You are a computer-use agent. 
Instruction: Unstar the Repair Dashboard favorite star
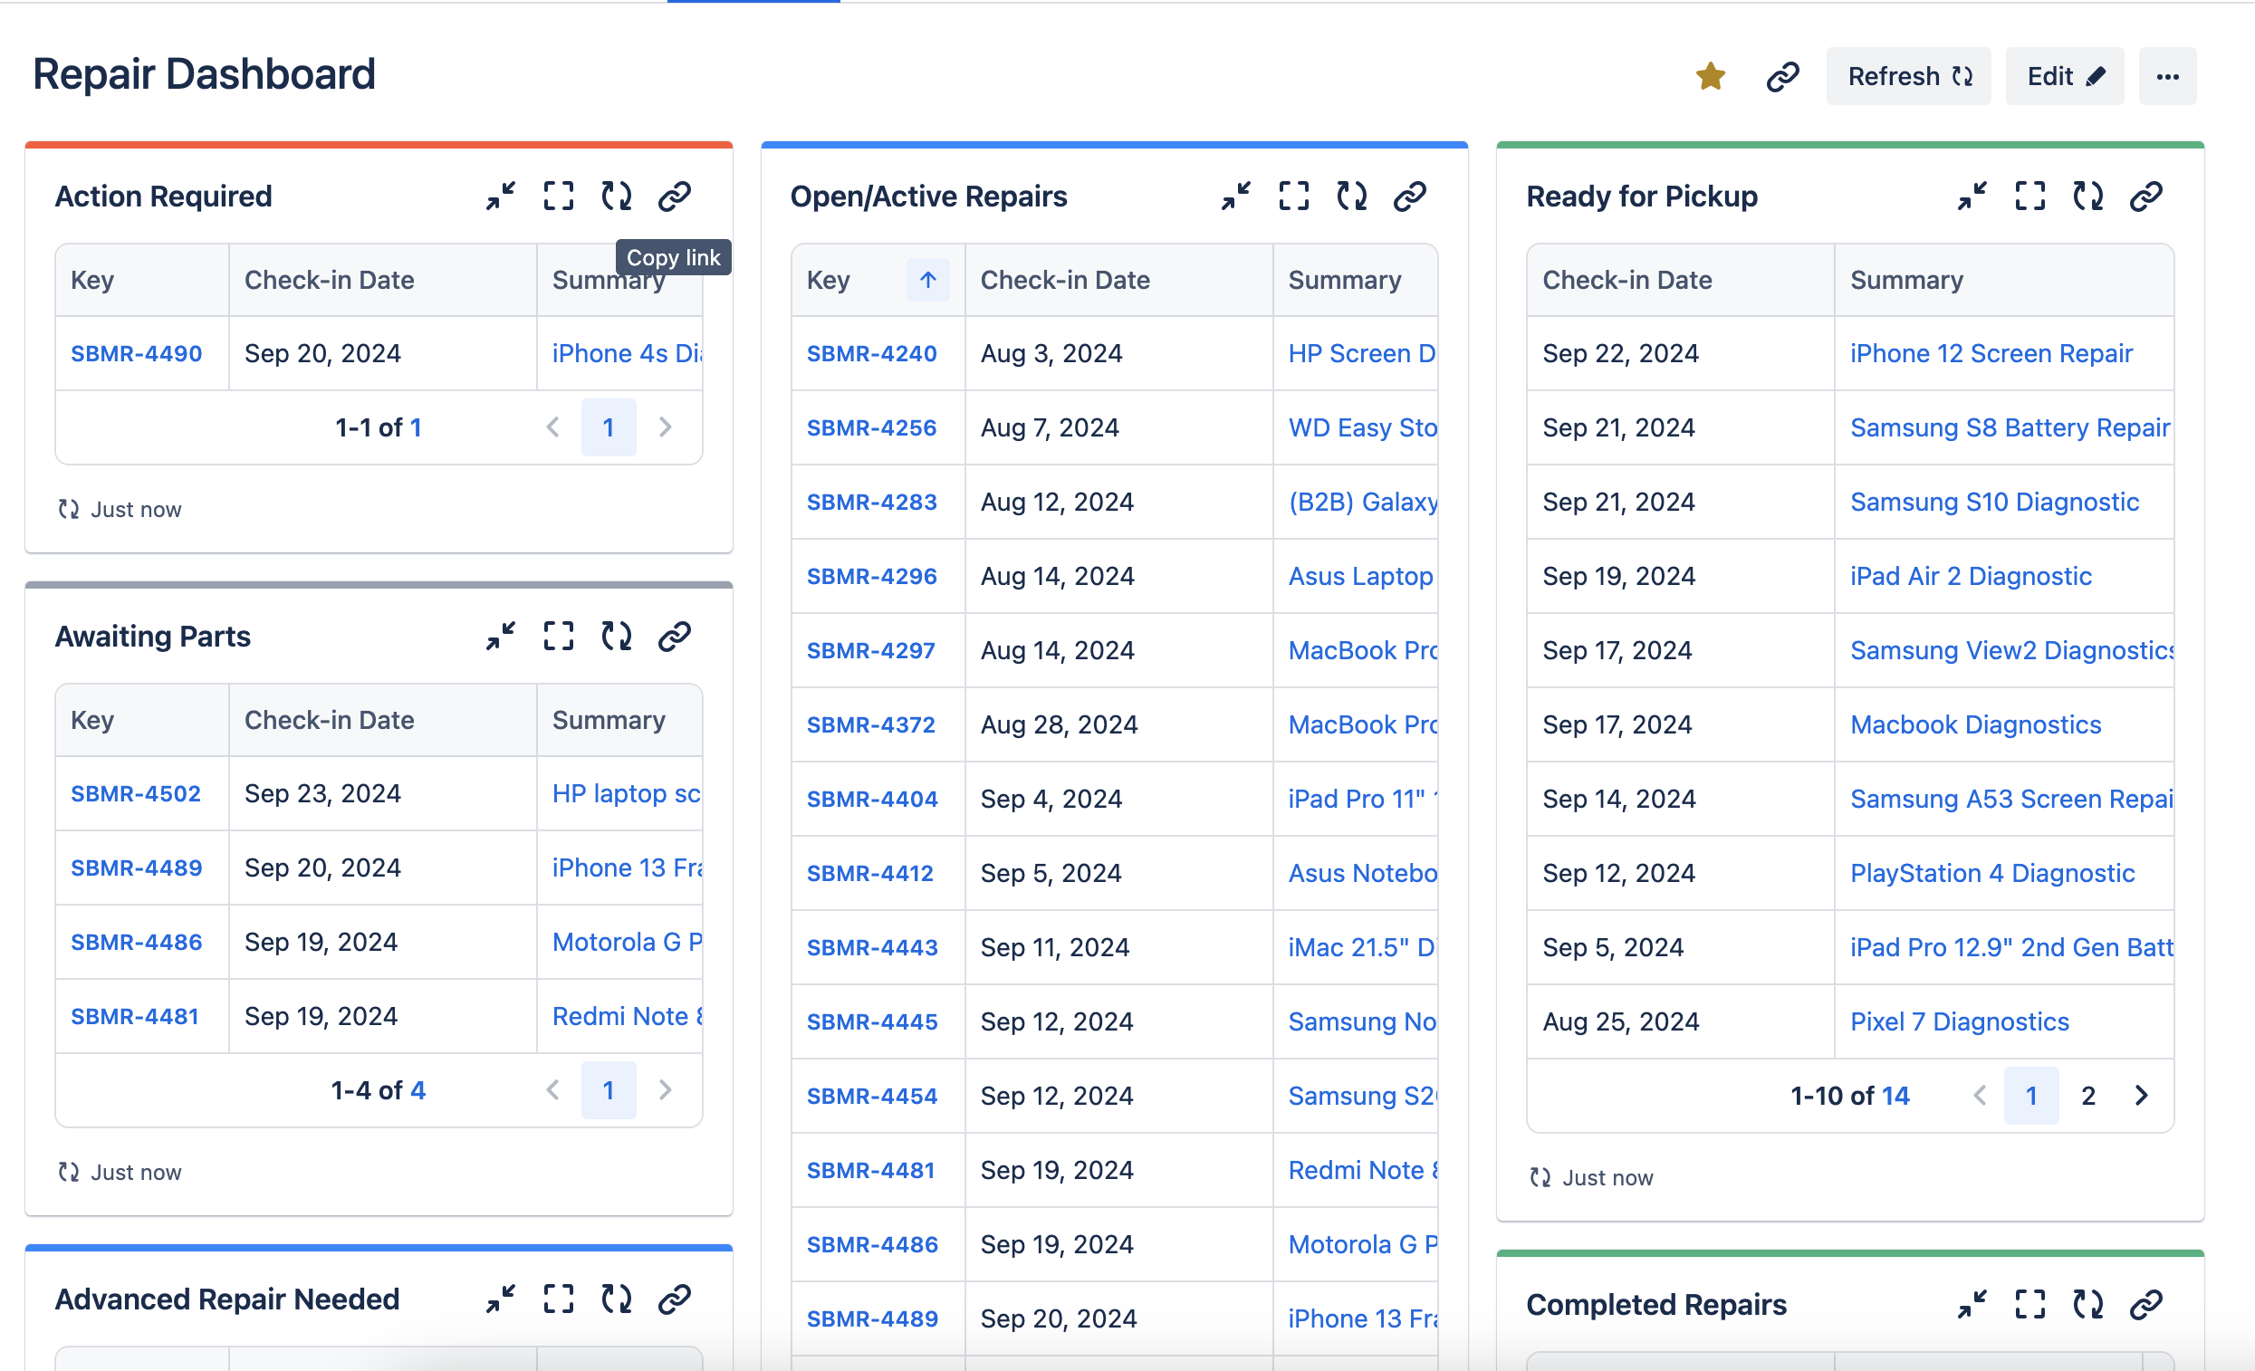(x=1710, y=76)
